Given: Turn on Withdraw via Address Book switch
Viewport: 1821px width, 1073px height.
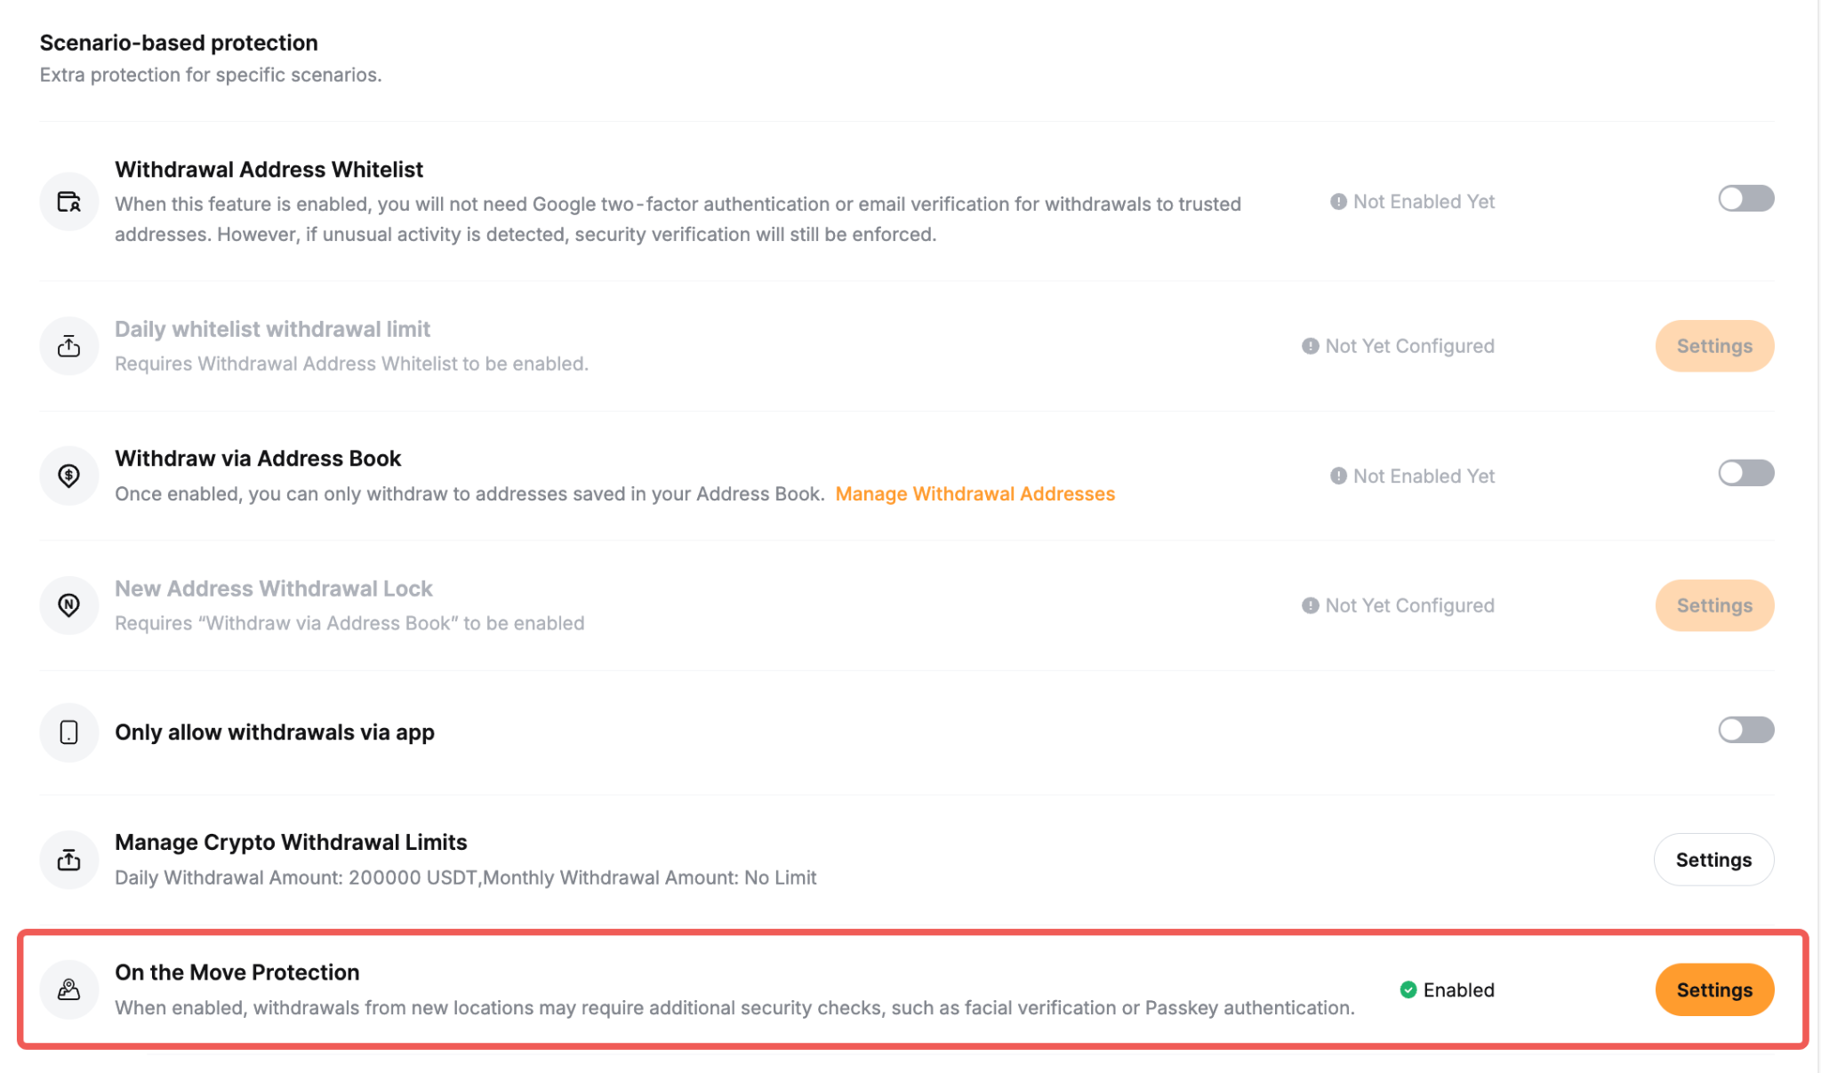Looking at the screenshot, I should (x=1745, y=473).
